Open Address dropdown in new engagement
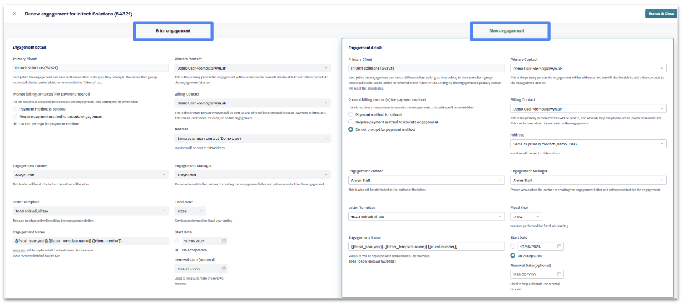The image size is (683, 304). coord(588,144)
